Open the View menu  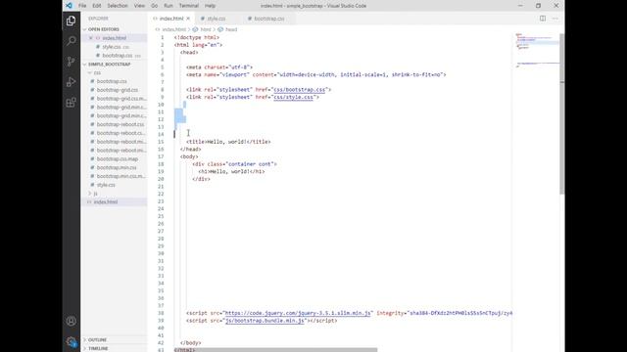pyautogui.click(x=139, y=6)
